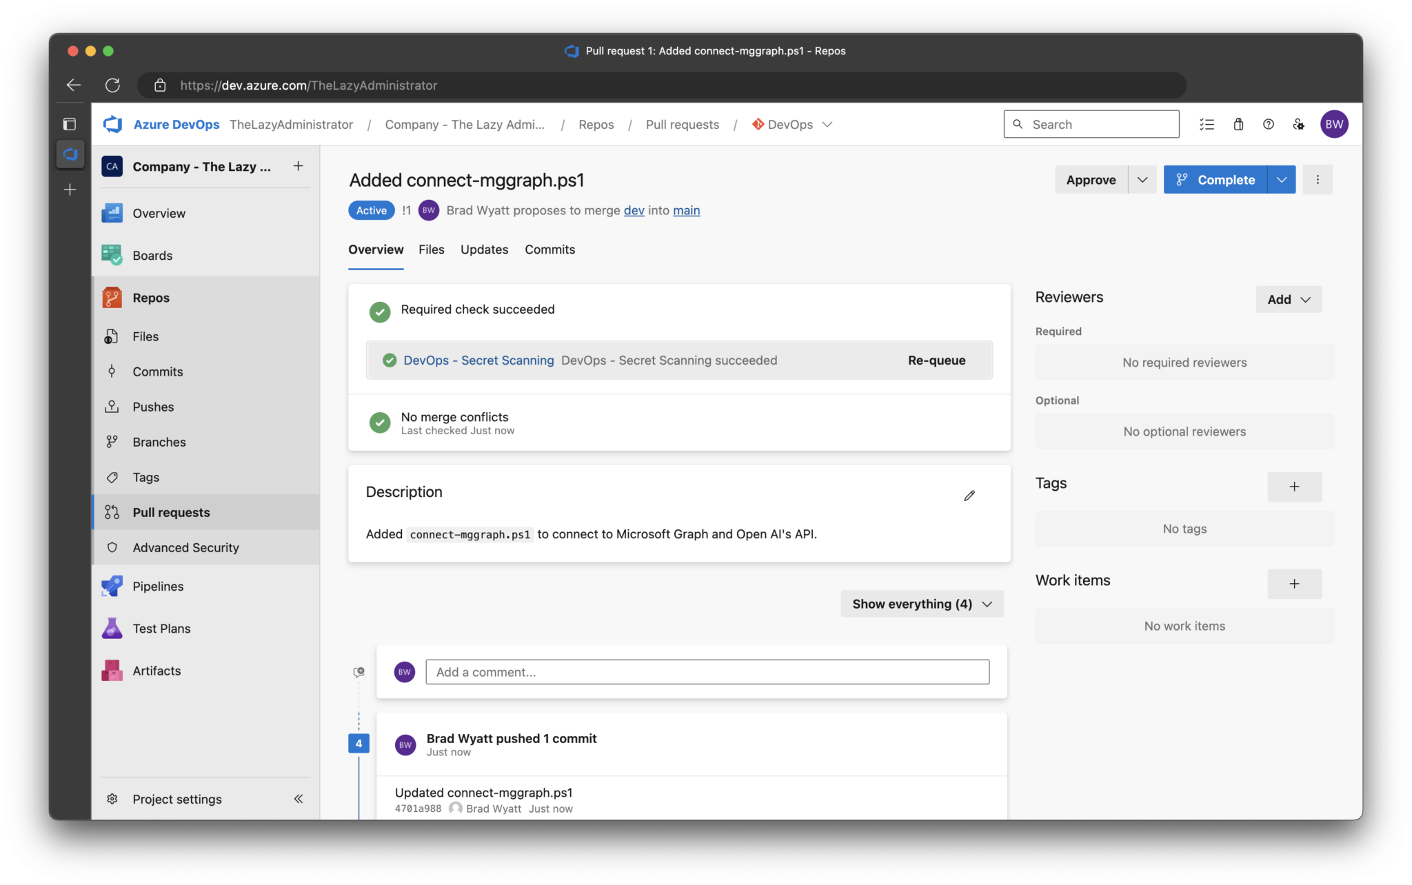Open the dev branch link
Image resolution: width=1412 pixels, height=885 pixels.
pyautogui.click(x=634, y=210)
